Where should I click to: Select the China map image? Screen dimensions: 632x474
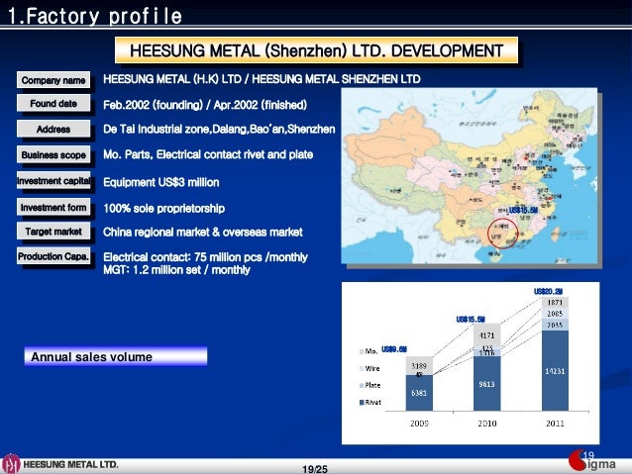pyautogui.click(x=470, y=175)
